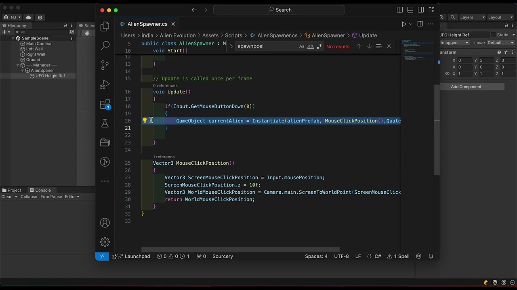The height and width of the screenshot is (290, 517).
Task: Collapse the AlienSpaner object in Hierarchy
Action: pos(23,70)
